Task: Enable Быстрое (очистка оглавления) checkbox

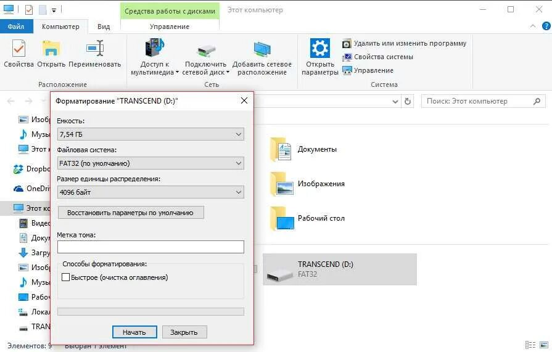Action: click(x=65, y=277)
